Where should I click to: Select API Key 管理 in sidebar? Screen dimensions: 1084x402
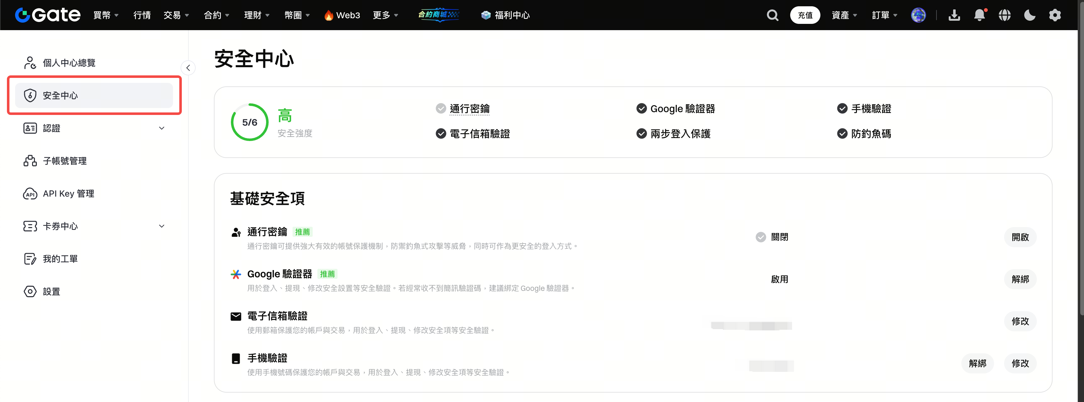point(68,194)
